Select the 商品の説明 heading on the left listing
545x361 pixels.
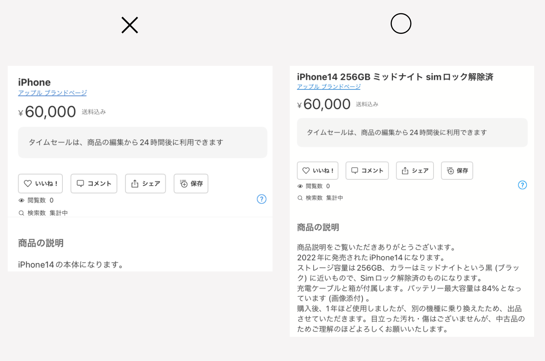[41, 243]
